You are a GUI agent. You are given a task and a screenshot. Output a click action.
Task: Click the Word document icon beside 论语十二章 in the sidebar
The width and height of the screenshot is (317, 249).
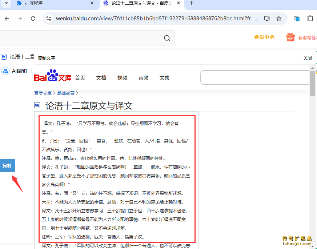[4, 57]
